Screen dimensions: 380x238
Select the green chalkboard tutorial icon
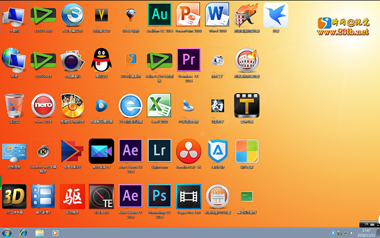click(247, 196)
